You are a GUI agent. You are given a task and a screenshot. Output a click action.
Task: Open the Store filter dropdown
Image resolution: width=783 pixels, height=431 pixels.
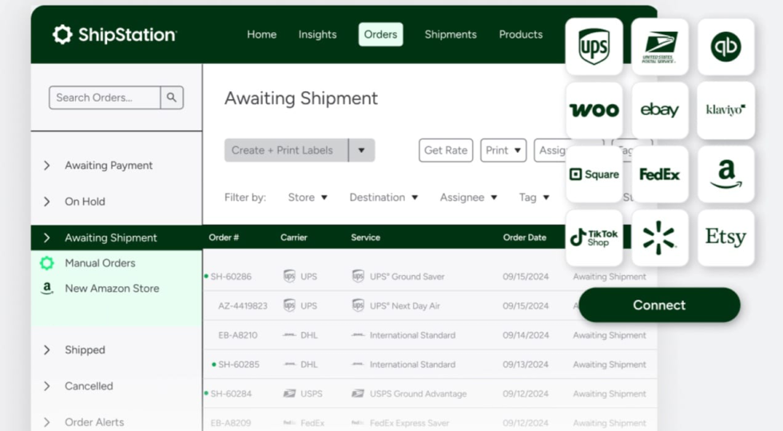(308, 198)
